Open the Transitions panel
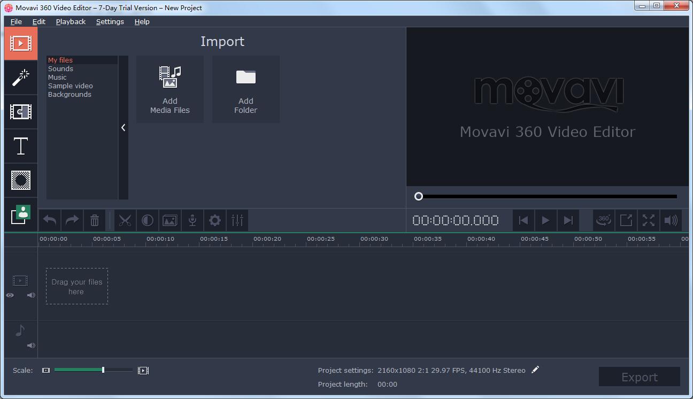The image size is (693, 399). 20,112
